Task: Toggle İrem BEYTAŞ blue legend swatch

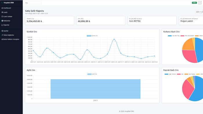Action: tap(170, 36)
